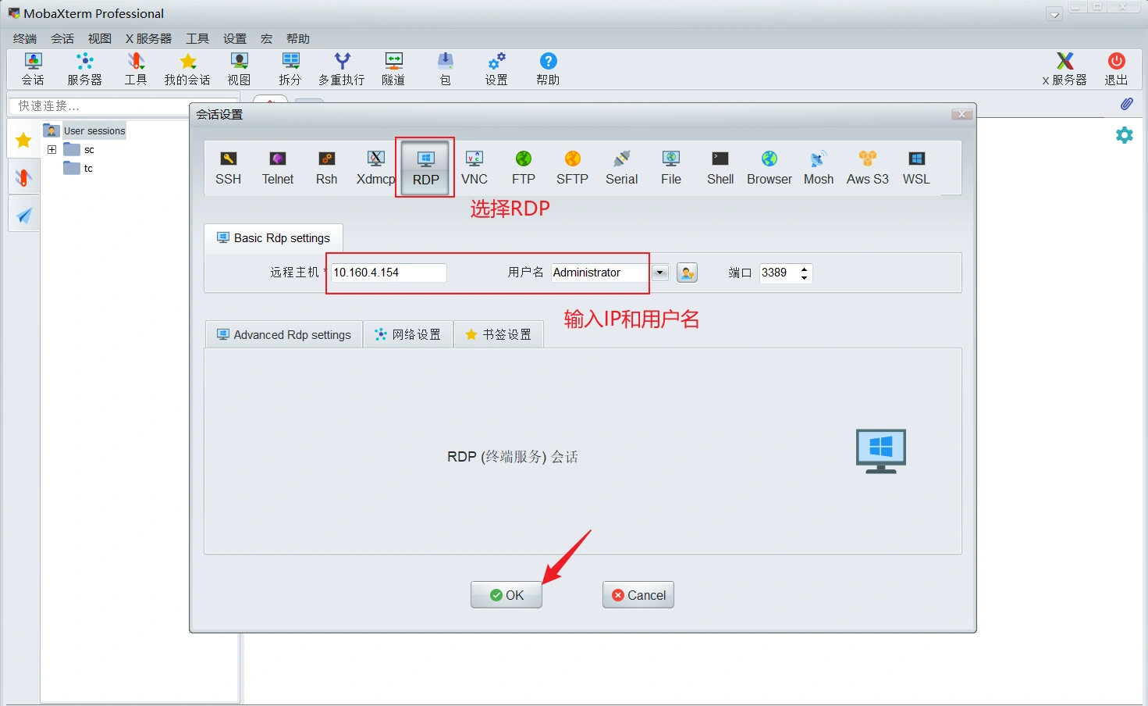Click the port number field 3389

click(x=779, y=273)
